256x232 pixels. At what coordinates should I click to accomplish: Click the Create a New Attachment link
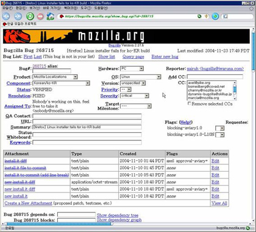coord(28,203)
